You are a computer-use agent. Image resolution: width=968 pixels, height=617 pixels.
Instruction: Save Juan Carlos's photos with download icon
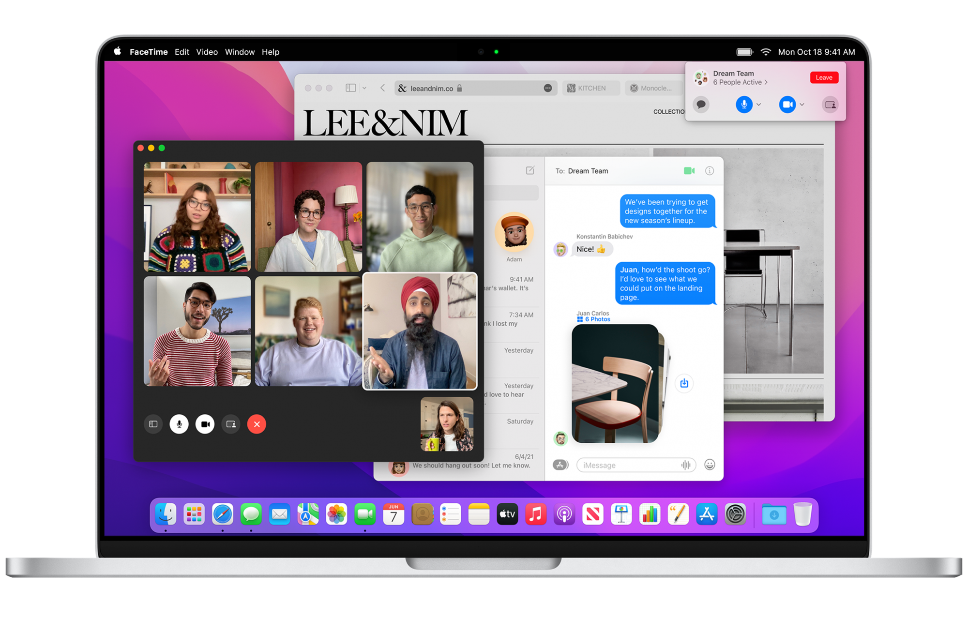tap(684, 383)
